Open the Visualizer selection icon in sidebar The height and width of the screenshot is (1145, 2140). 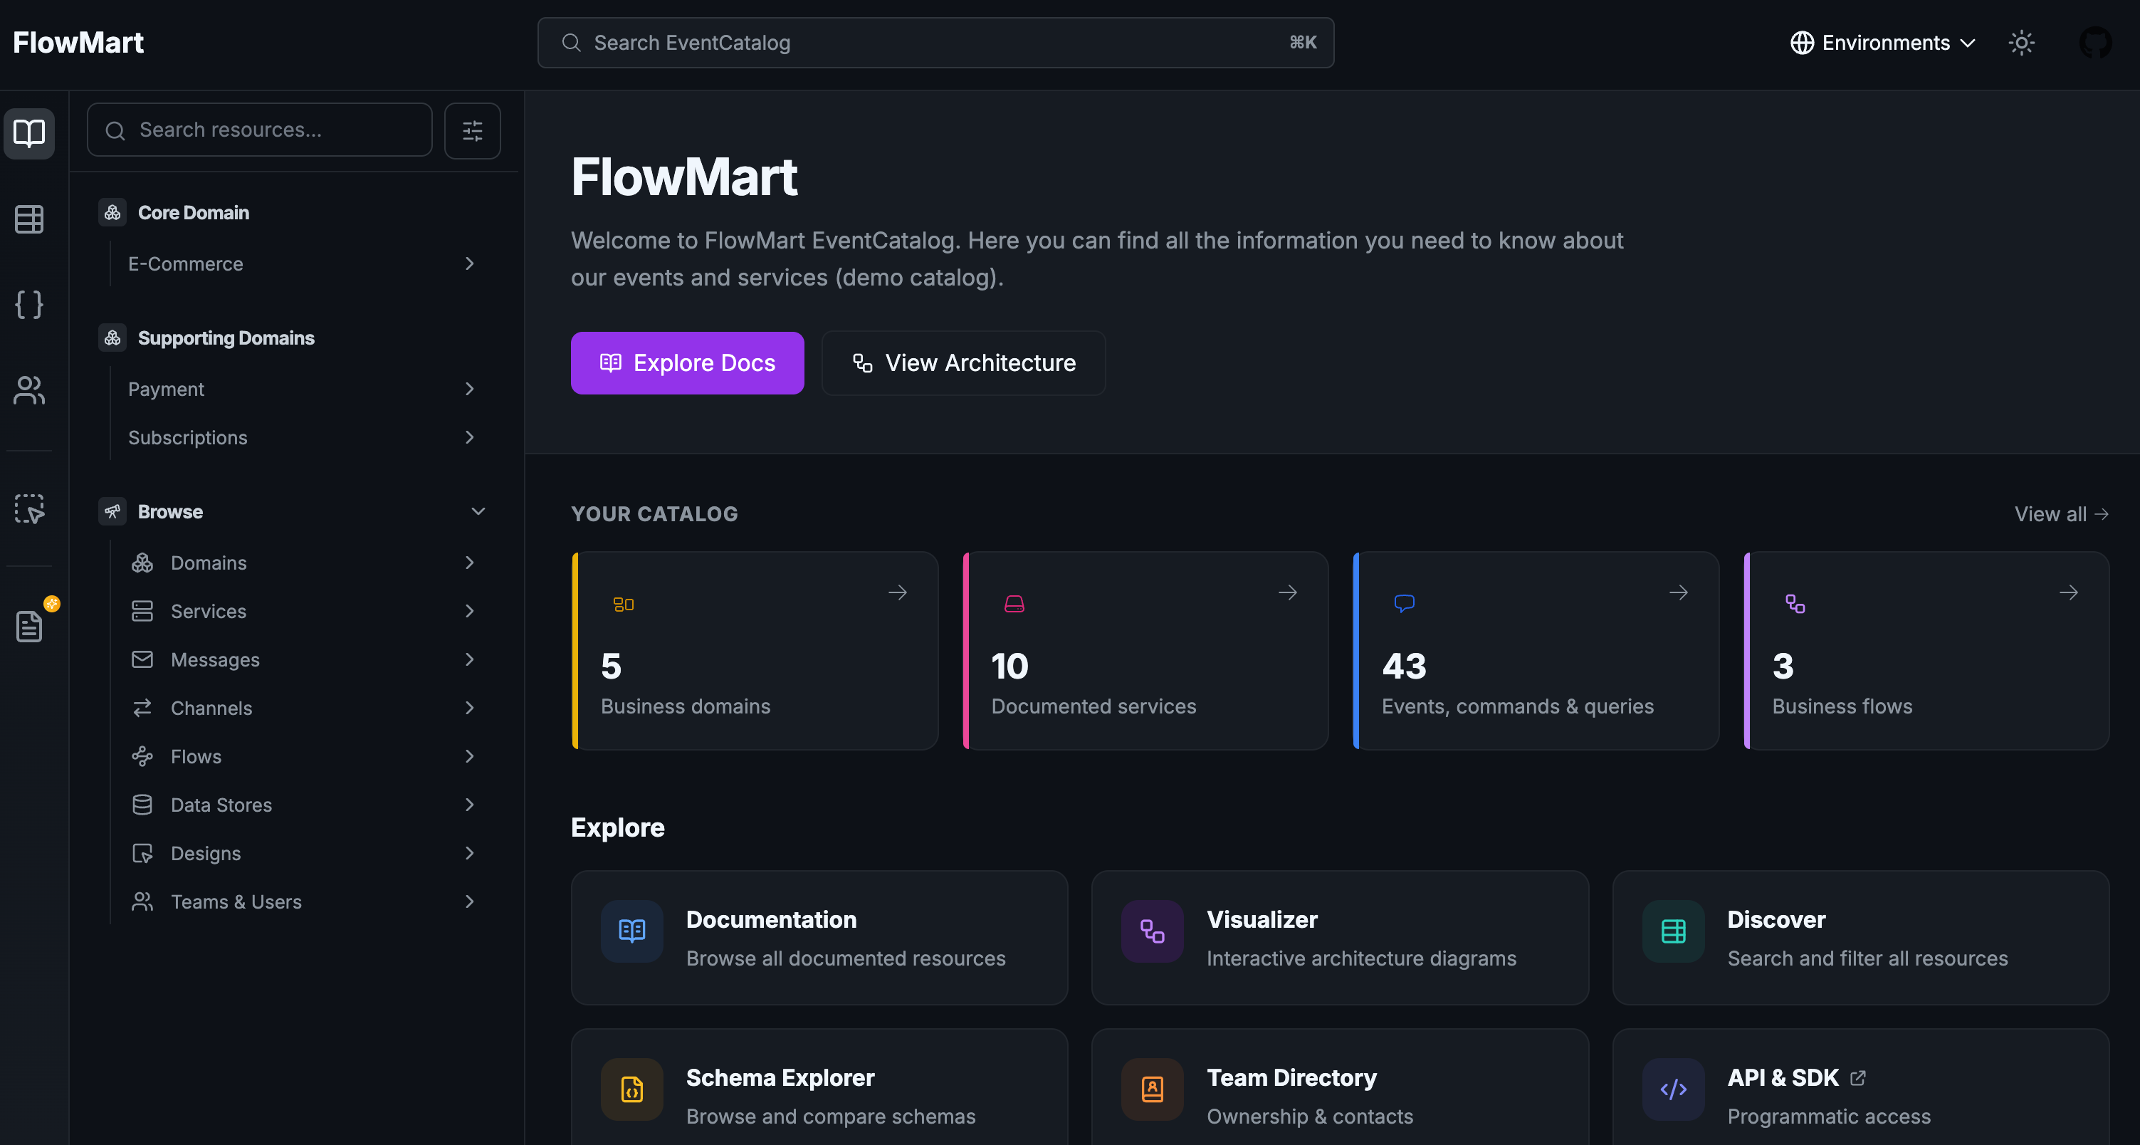(29, 508)
